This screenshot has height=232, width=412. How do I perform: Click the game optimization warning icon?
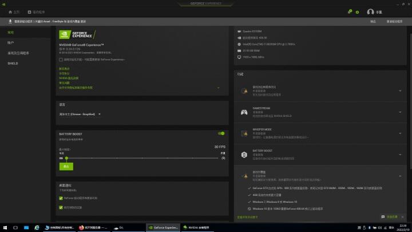click(x=244, y=91)
